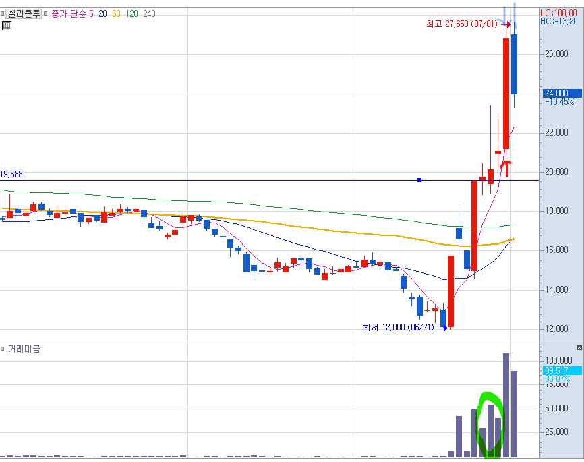Click the 16,000 price axis label
This screenshot has width=584, height=462.
[556, 250]
